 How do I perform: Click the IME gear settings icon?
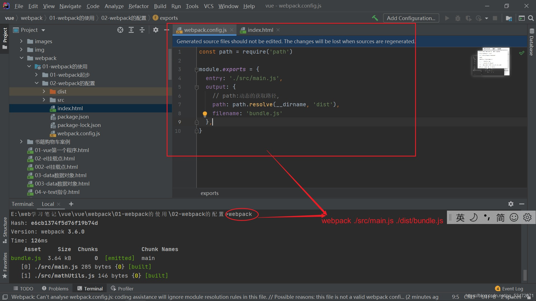pos(527,217)
